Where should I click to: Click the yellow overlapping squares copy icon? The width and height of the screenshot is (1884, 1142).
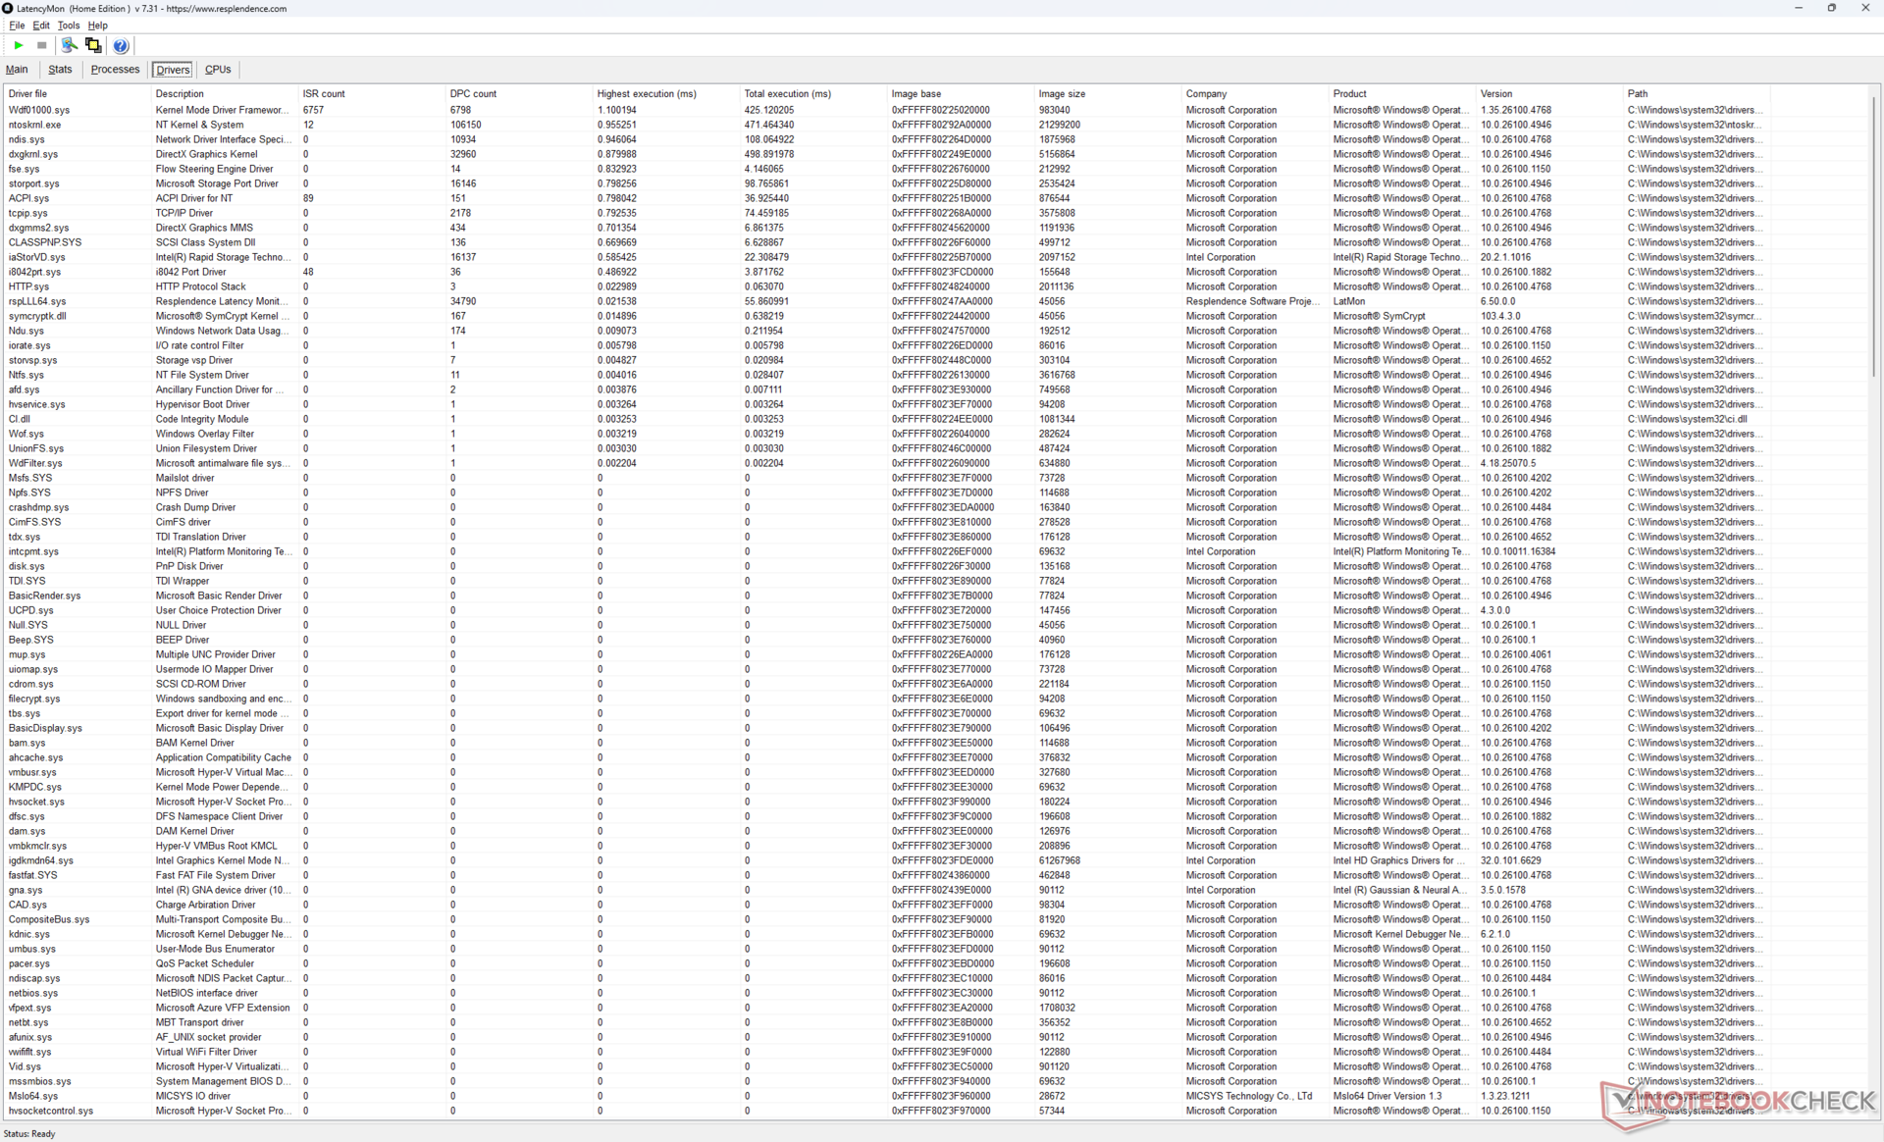[x=93, y=45]
